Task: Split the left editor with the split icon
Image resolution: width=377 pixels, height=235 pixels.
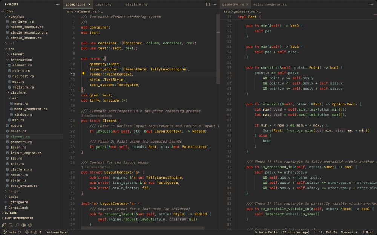Action: [208, 4]
